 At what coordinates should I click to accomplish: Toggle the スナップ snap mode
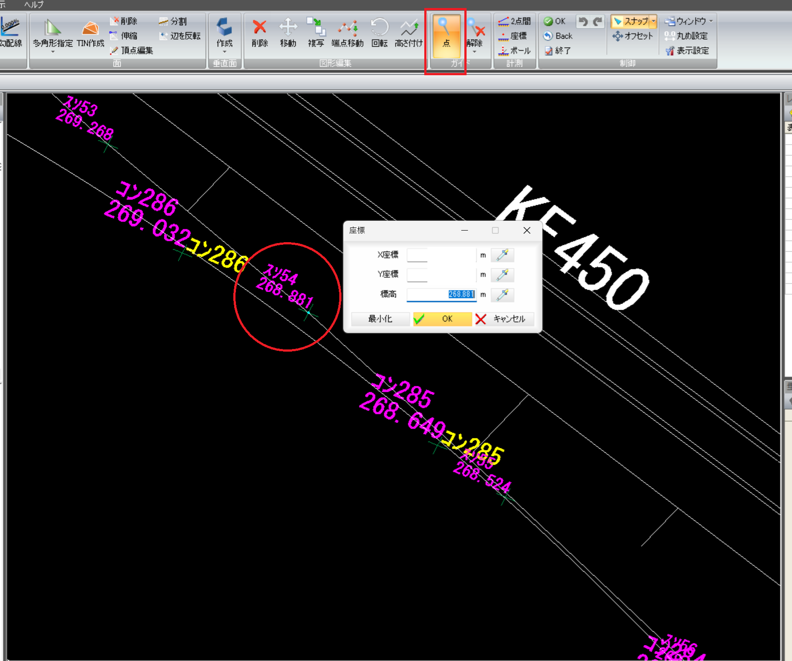tap(630, 21)
